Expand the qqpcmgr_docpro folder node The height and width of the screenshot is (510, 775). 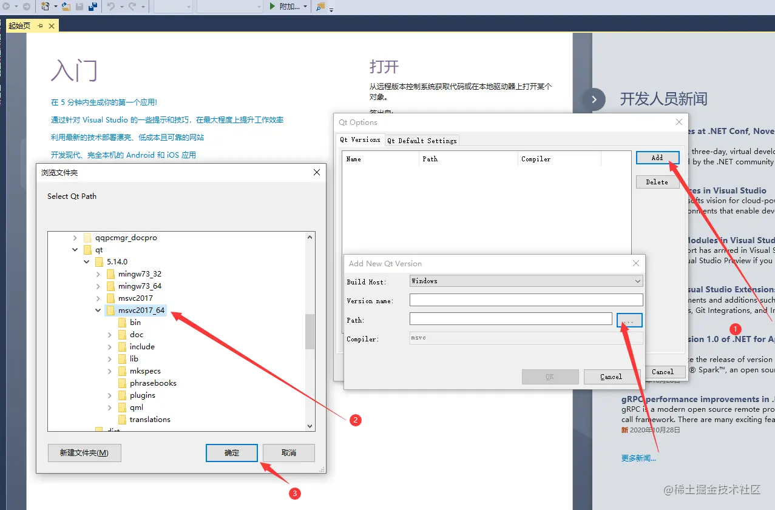(x=75, y=238)
